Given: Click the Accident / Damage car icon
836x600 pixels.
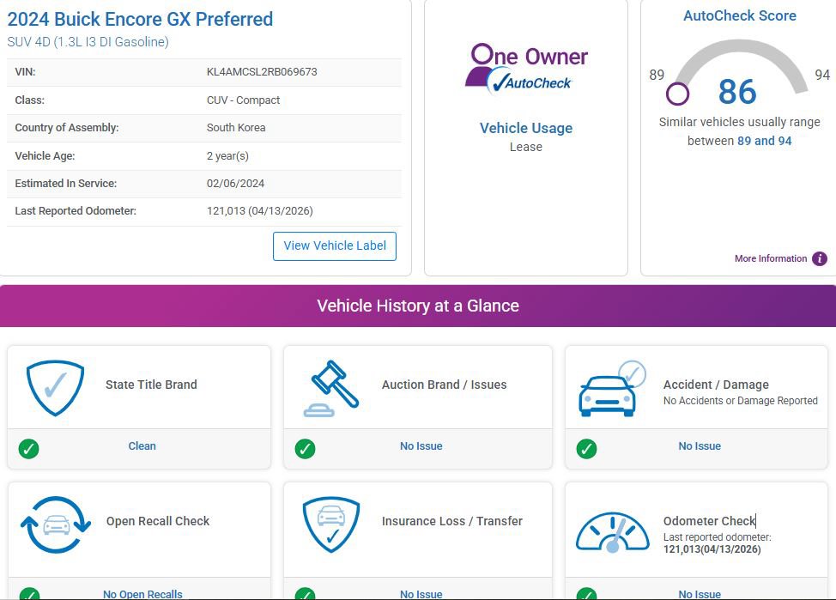Looking at the screenshot, I should click(612, 388).
